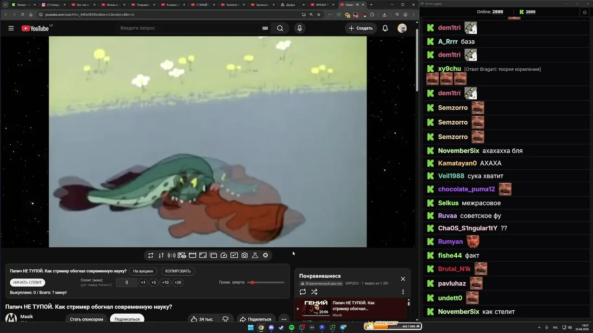Reload the browser page

pyautogui.click(x=22, y=14)
